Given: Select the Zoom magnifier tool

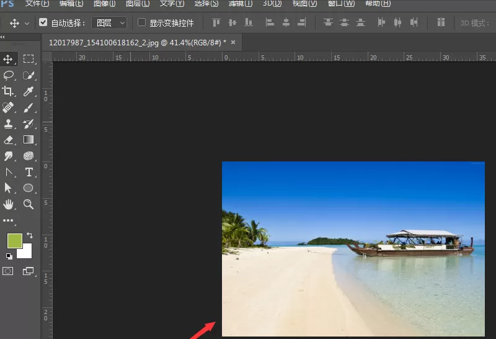Looking at the screenshot, I should pos(29,204).
